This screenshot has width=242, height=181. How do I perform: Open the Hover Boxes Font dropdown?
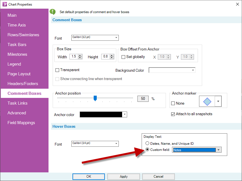point(116,144)
